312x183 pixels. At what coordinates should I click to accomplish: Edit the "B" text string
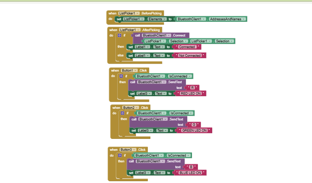[x=191, y=167]
